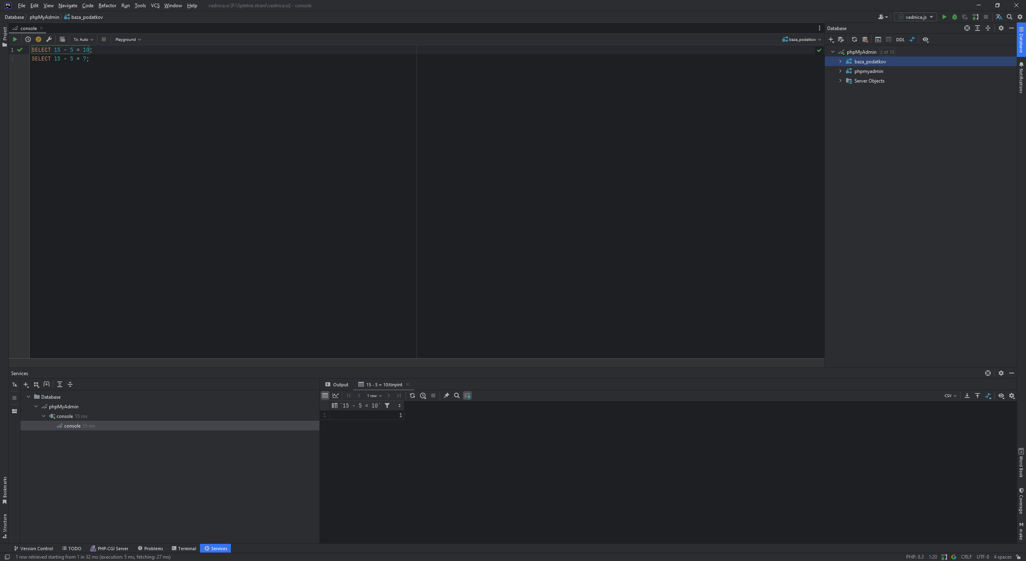The width and height of the screenshot is (1026, 561).
Task: Click the 15 - 5 = 10 column header
Action: click(x=360, y=406)
